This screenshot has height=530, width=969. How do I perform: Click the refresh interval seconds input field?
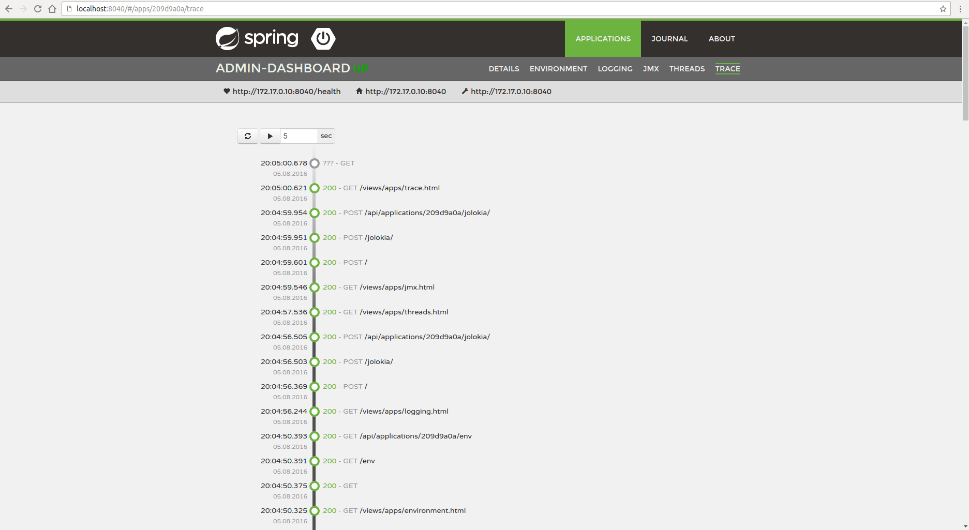pyautogui.click(x=299, y=136)
